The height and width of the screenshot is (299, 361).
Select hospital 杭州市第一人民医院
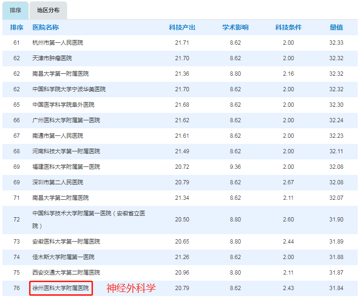58,43
